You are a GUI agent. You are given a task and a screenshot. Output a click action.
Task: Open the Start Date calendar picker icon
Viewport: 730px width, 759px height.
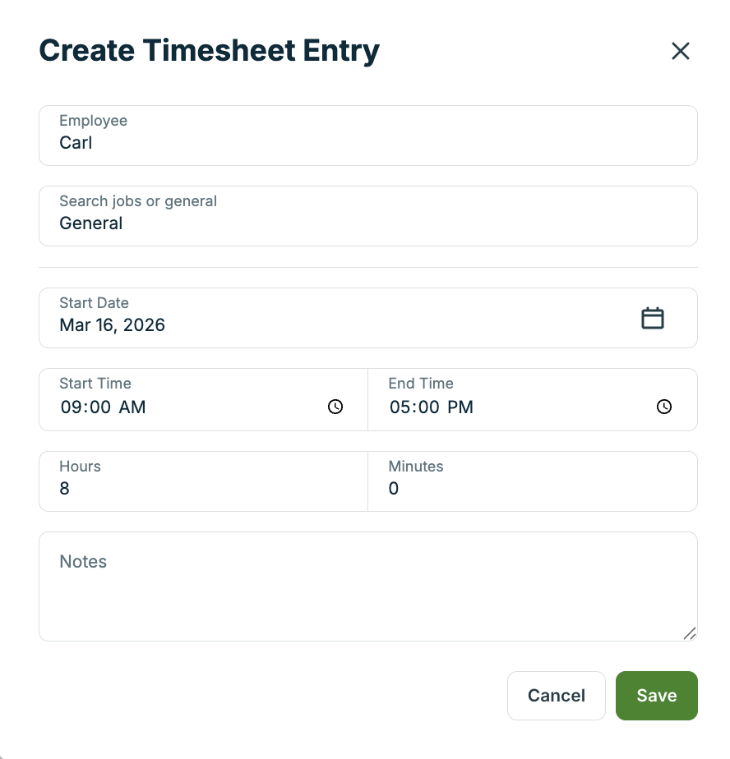(652, 318)
